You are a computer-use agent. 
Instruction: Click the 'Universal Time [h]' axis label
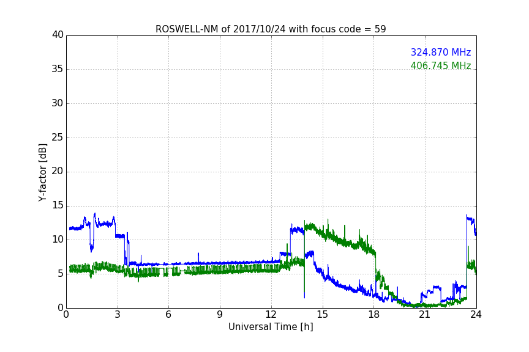[271, 327]
